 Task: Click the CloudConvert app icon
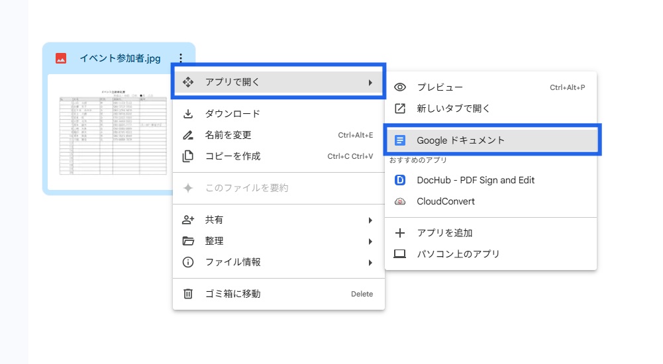point(400,201)
